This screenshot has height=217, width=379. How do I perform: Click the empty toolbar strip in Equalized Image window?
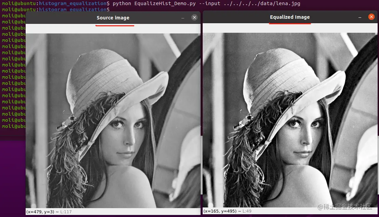tap(290, 28)
